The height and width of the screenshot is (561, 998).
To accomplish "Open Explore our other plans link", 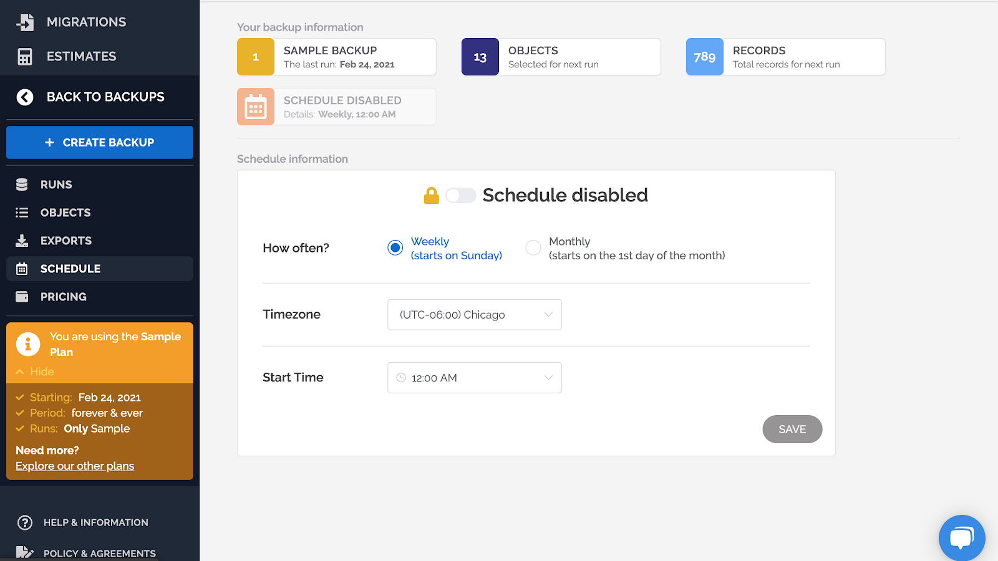I will (75, 466).
